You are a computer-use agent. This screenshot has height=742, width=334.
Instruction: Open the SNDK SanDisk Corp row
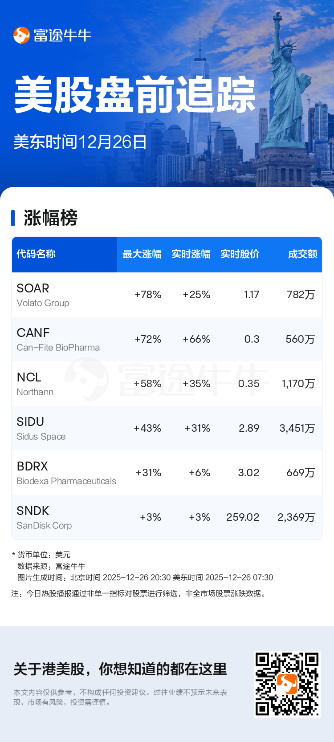(44, 517)
